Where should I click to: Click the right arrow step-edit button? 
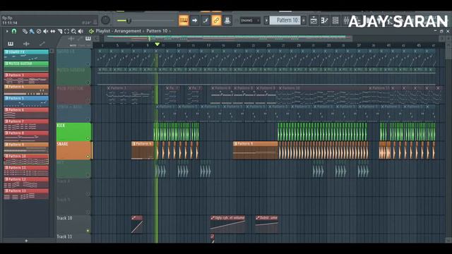point(195,20)
